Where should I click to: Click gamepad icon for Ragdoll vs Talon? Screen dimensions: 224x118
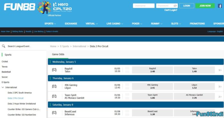tap(54, 70)
